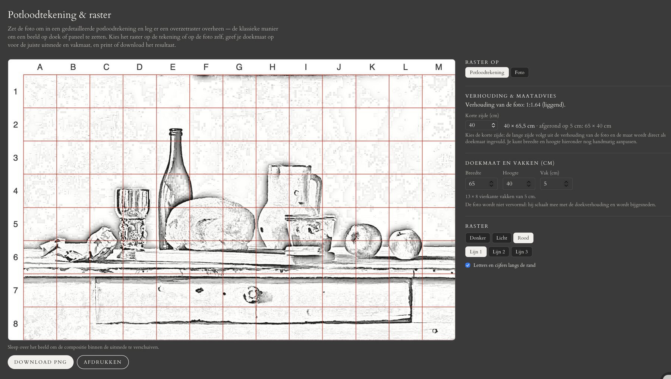Click the text 40 × 65,5 cm
Viewport: 671px width, 379px height.
519,126
